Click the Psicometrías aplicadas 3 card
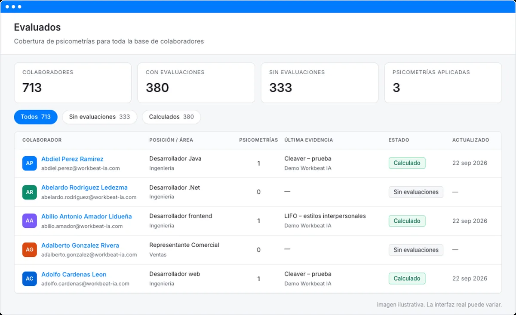Screen dimensions: 516x315 click(443, 83)
